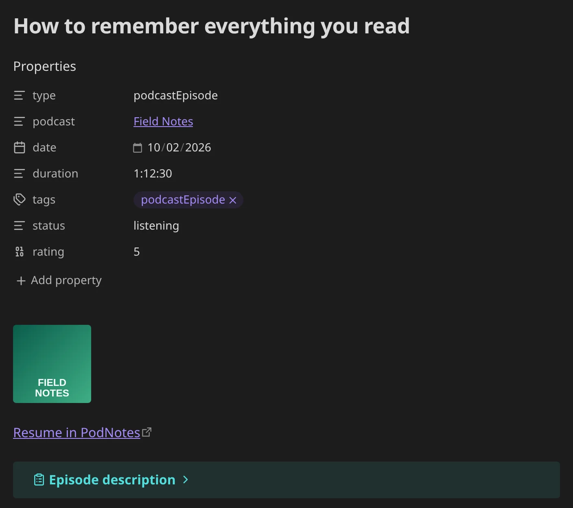The width and height of the screenshot is (573, 508).
Task: Edit the type value podcastEpisode
Action: click(175, 96)
